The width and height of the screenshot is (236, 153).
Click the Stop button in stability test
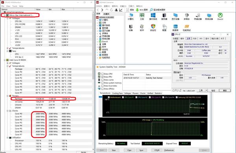coord(114,150)
